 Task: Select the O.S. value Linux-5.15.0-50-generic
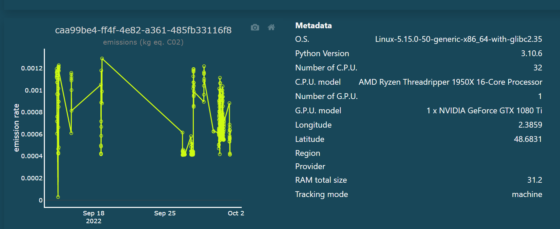459,39
